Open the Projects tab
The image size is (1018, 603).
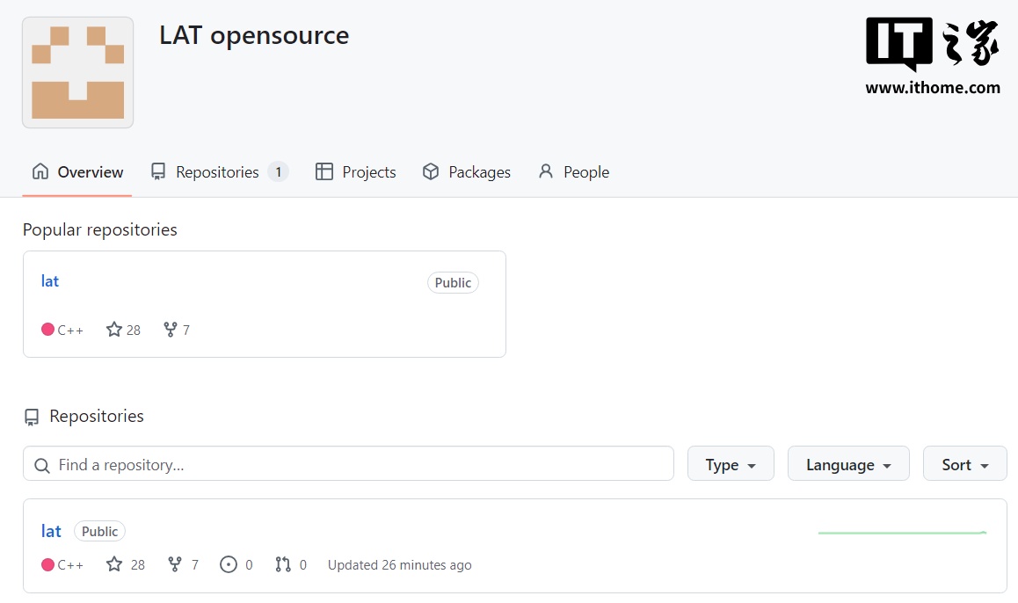[x=356, y=172]
